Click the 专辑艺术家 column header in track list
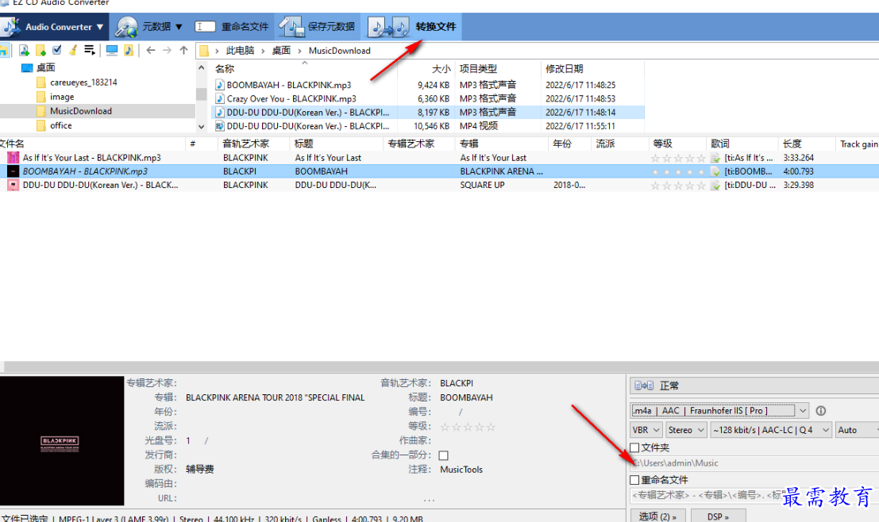879x522 pixels. point(419,144)
